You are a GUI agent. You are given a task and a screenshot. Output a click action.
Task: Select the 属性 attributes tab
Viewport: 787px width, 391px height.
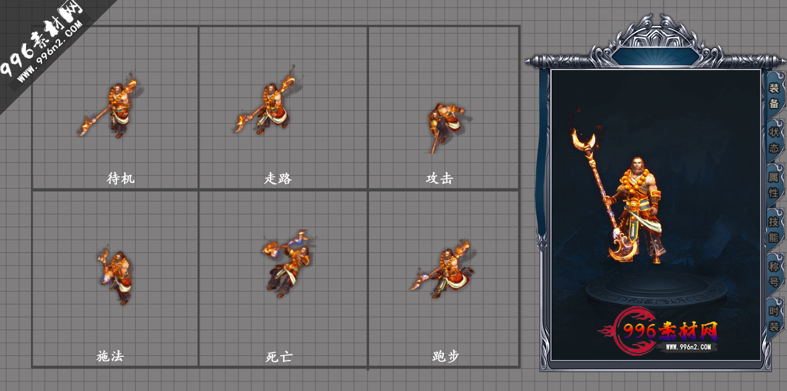point(774,185)
